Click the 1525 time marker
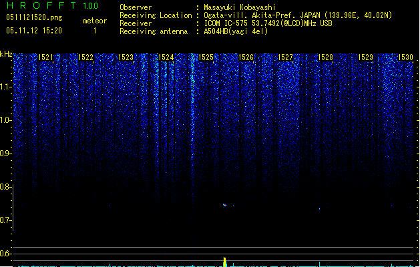Image resolution: width=420 pixels, height=267 pixels. 206,57
